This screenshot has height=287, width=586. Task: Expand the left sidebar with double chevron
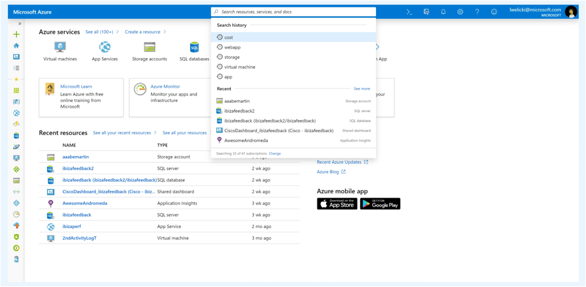pos(19,23)
